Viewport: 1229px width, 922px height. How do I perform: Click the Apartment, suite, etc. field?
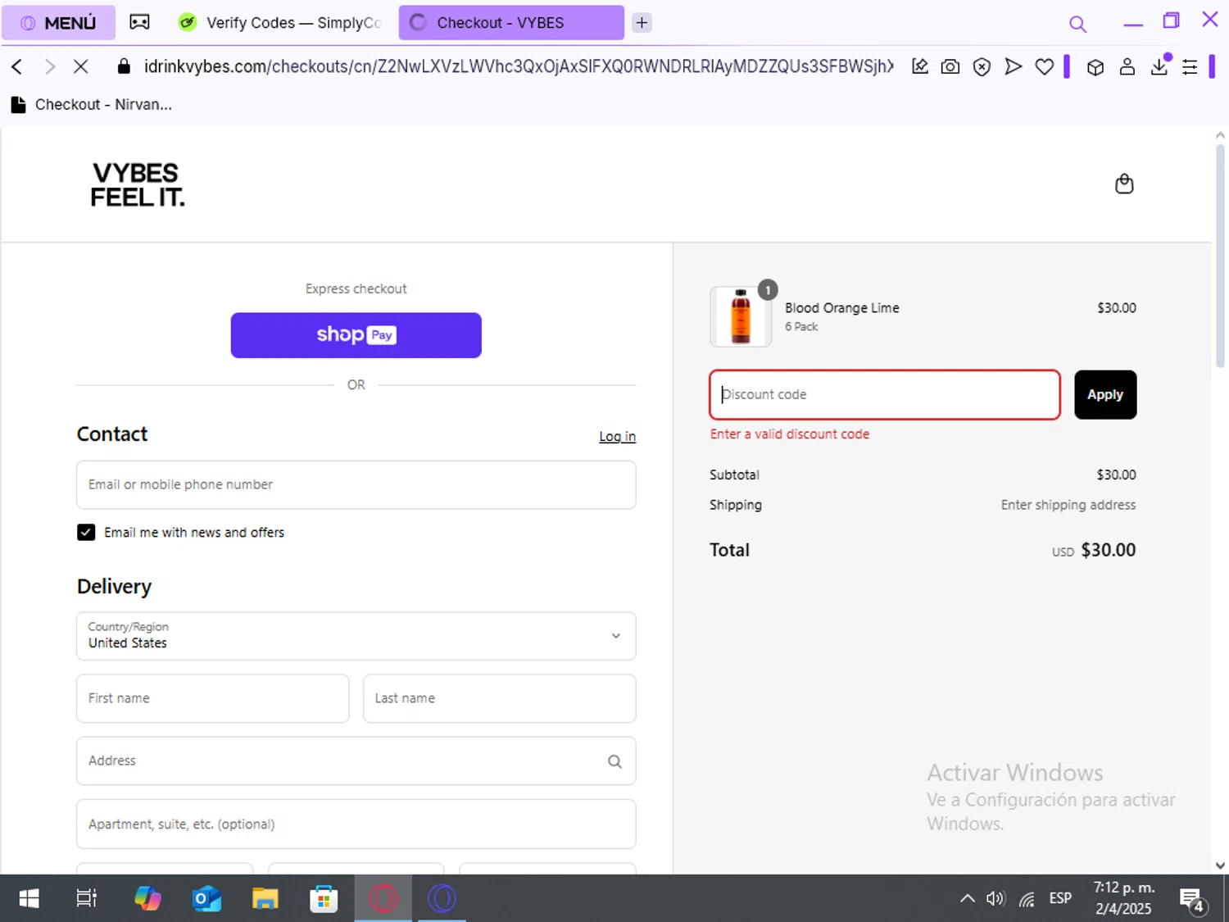356,824
